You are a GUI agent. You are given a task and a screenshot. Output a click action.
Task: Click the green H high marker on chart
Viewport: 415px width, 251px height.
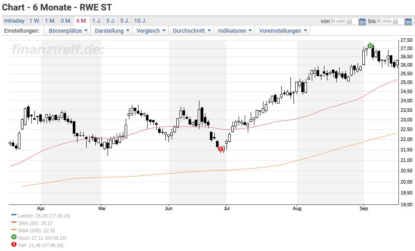[370, 46]
